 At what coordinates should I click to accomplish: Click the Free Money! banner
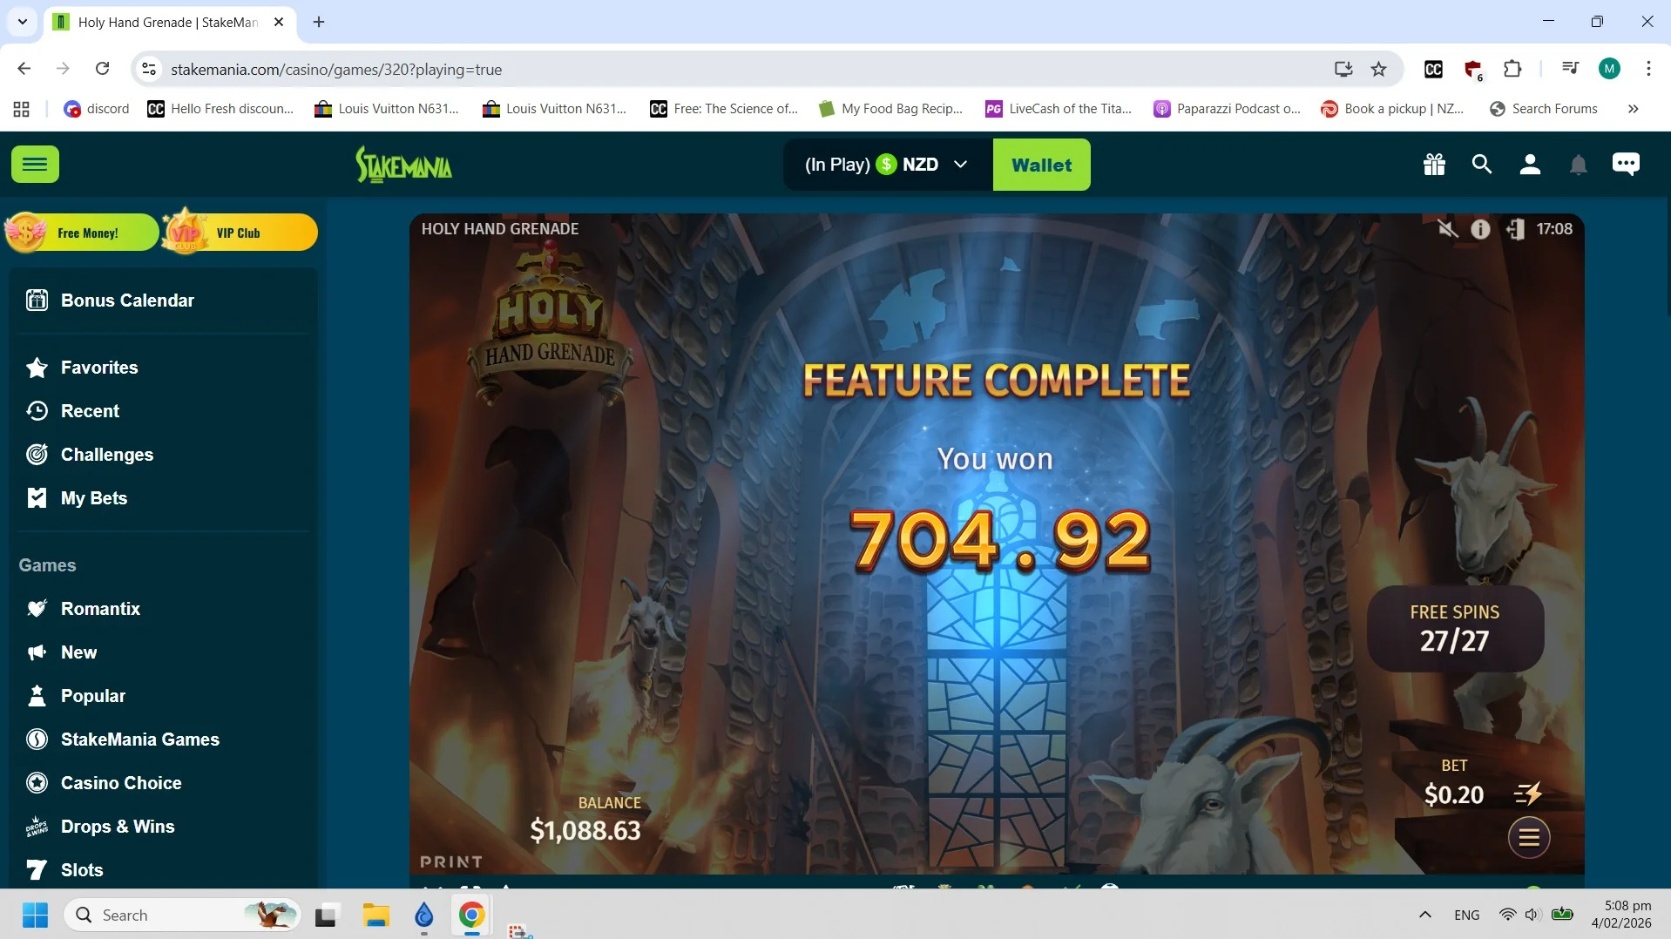82,233
